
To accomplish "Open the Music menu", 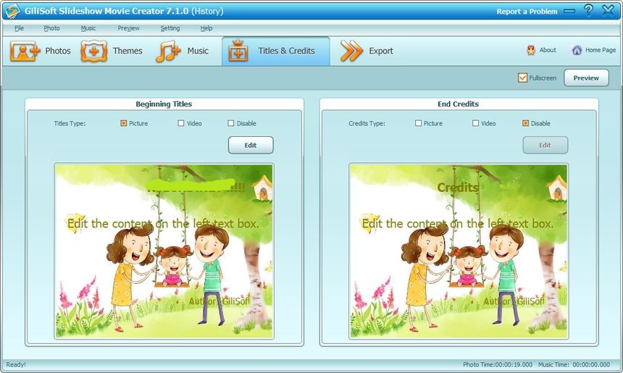I will pos(88,28).
